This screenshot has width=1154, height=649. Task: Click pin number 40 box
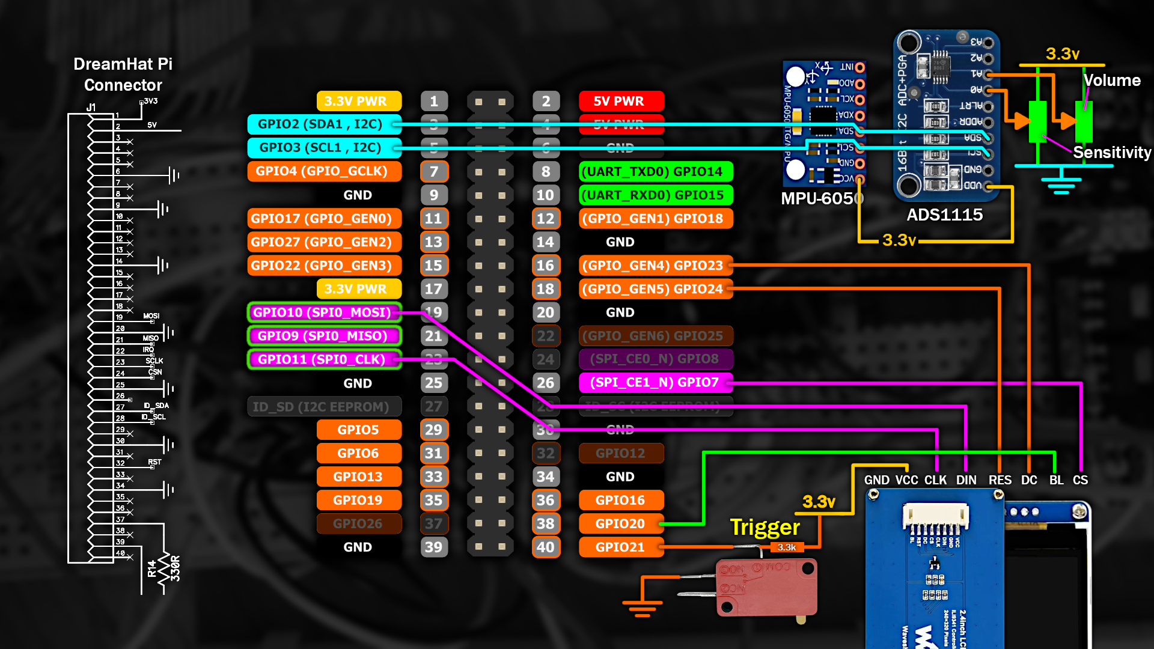coord(546,547)
